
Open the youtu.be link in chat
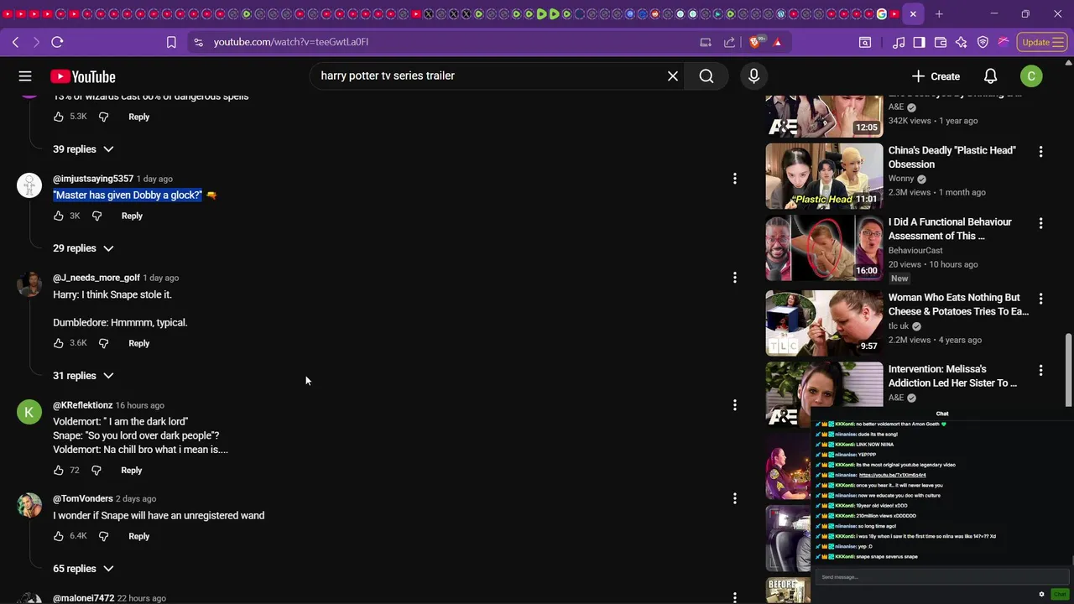tap(892, 475)
